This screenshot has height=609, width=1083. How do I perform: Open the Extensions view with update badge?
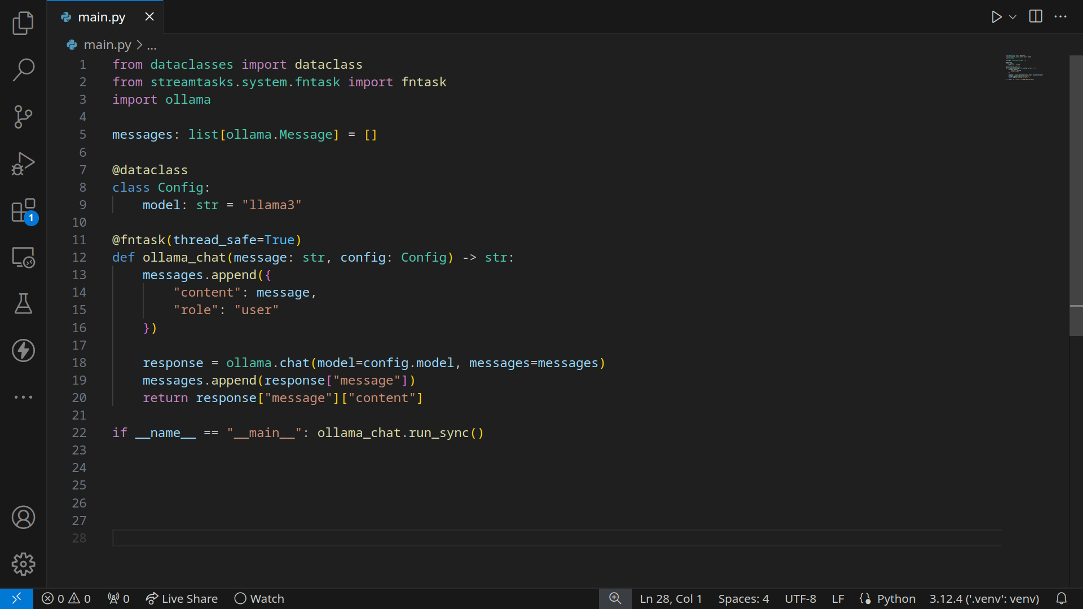coord(23,211)
